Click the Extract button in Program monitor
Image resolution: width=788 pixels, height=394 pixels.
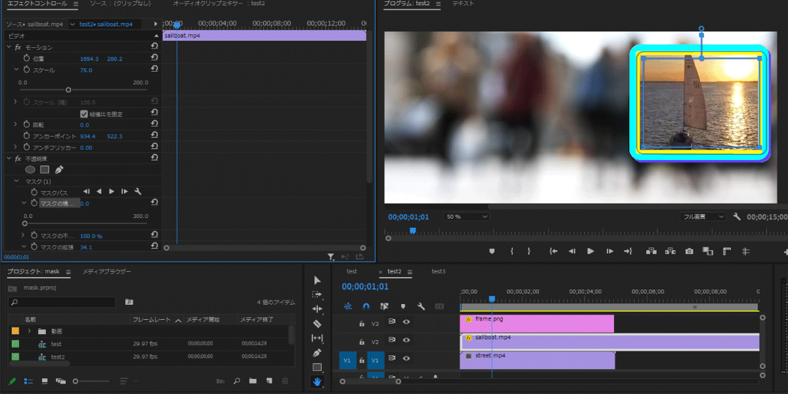point(670,251)
